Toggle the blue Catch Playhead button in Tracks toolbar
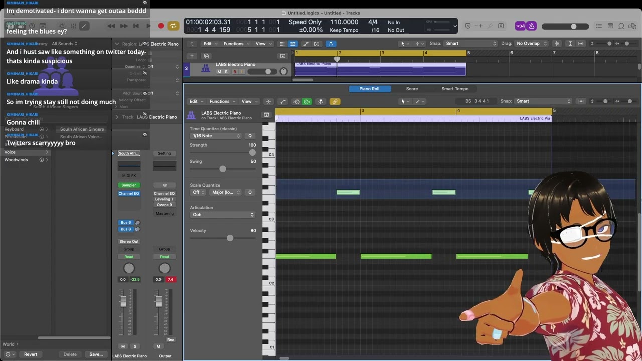Viewport: 642px width, 361px height. click(x=331, y=44)
